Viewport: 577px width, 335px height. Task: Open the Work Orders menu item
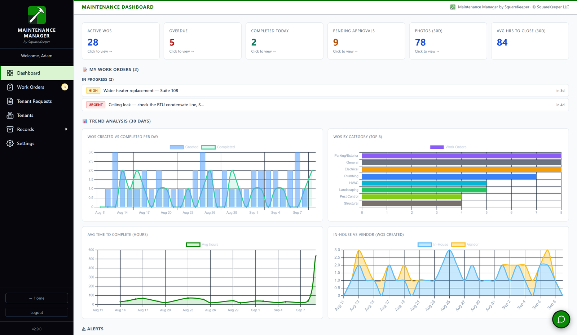click(x=37, y=87)
